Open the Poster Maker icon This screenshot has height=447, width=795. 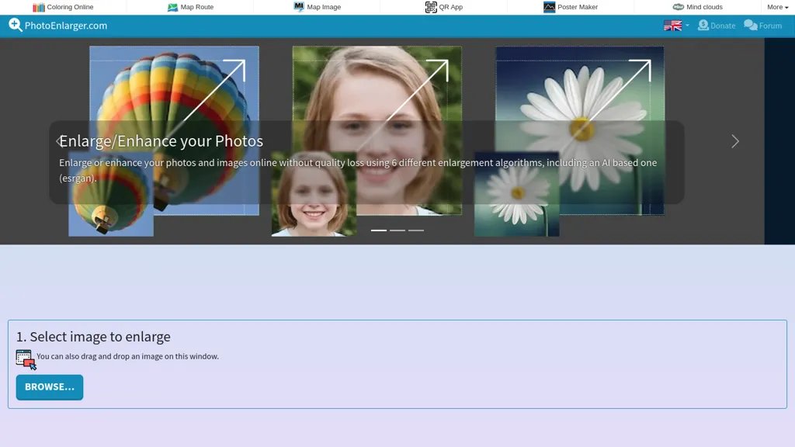pos(550,7)
